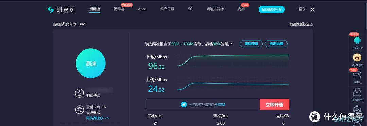This screenshot has height=126, width=367.
Task: Click the 时延/ms label
Action: 154,116
